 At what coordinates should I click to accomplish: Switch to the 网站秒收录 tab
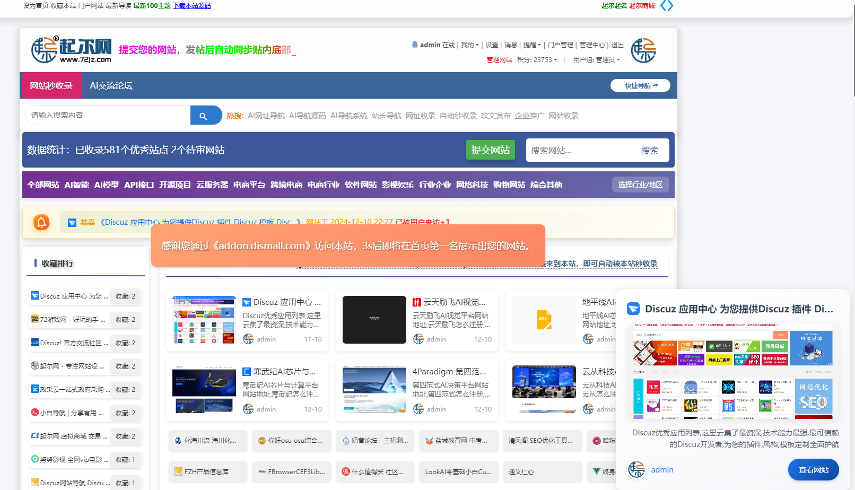point(51,85)
